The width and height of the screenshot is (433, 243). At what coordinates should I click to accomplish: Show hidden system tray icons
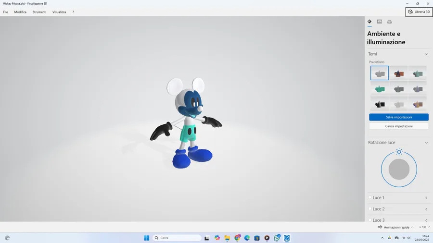tap(382, 238)
